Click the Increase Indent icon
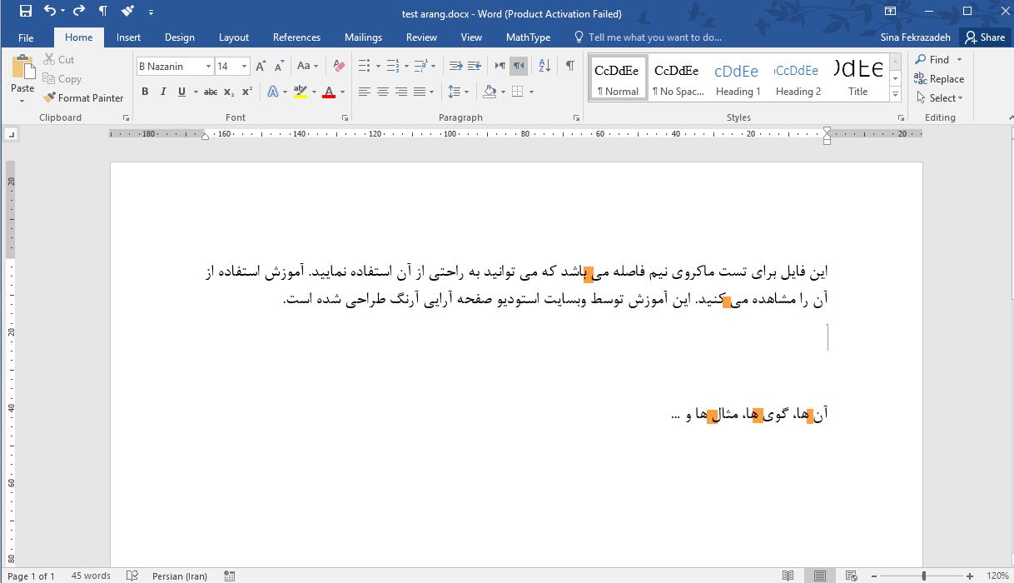Viewport: 1014px width, 583px height. 475,66
